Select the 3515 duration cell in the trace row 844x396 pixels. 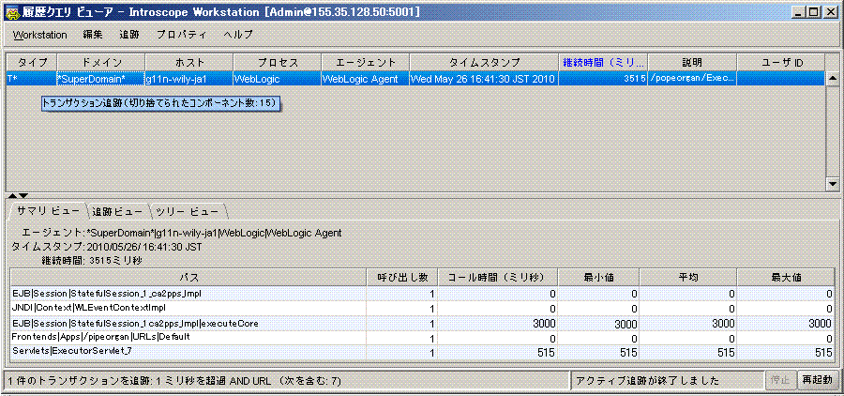coord(603,79)
